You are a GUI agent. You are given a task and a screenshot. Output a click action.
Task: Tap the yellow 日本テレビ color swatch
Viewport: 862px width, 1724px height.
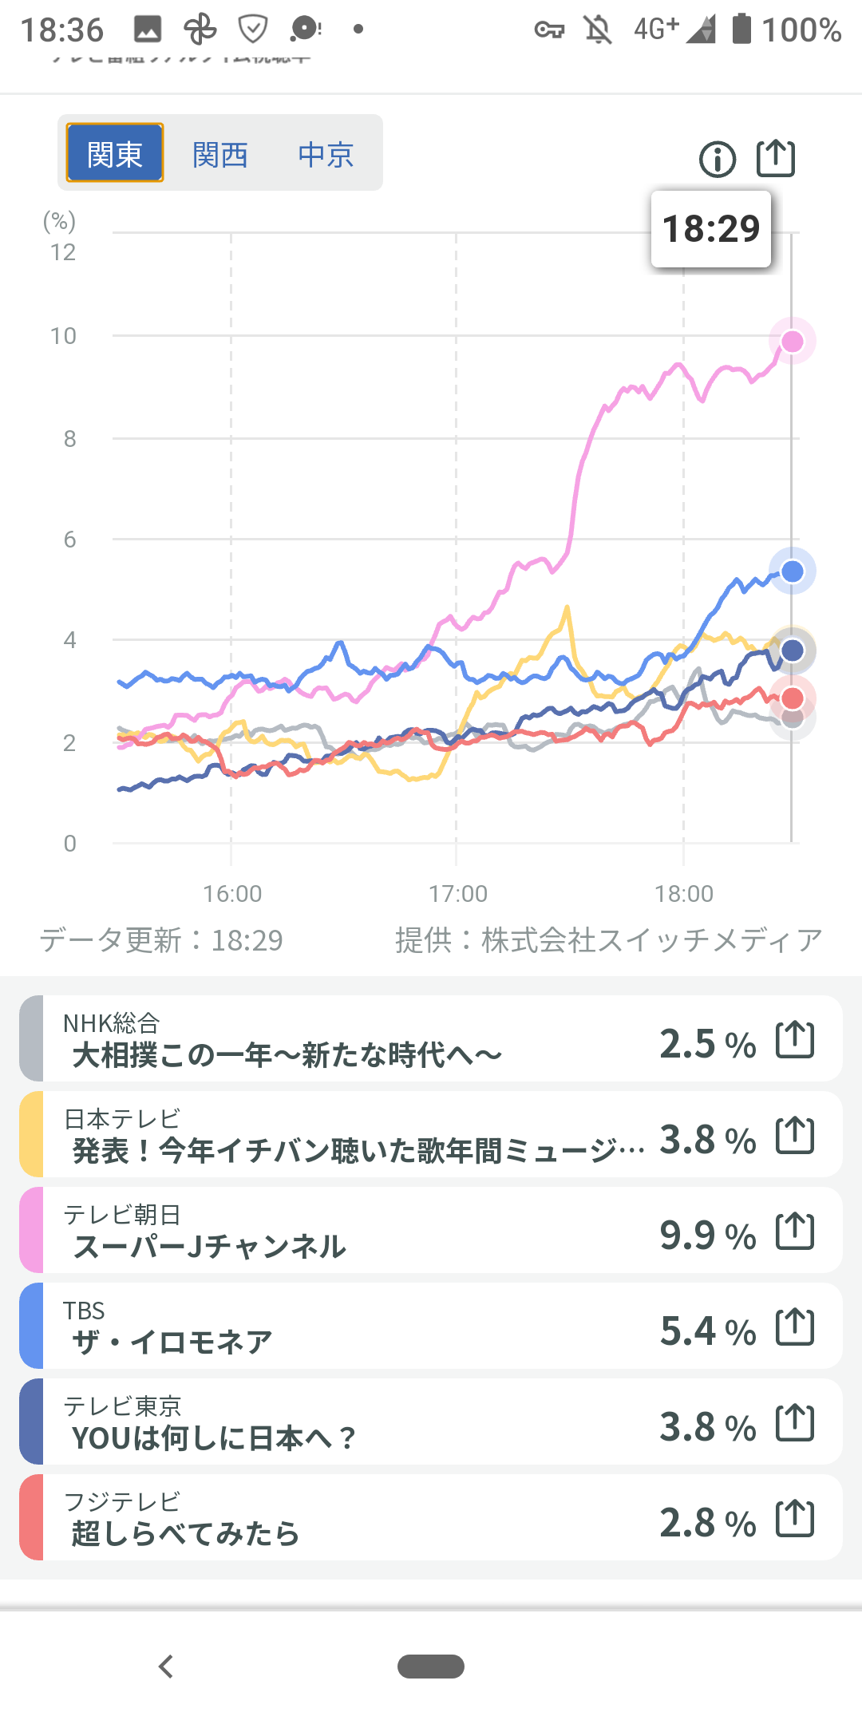coord(32,1135)
